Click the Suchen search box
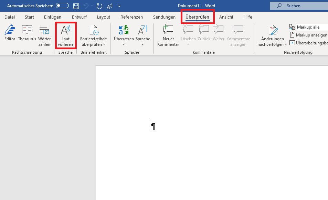This screenshot has width=328, height=200. point(299,6)
